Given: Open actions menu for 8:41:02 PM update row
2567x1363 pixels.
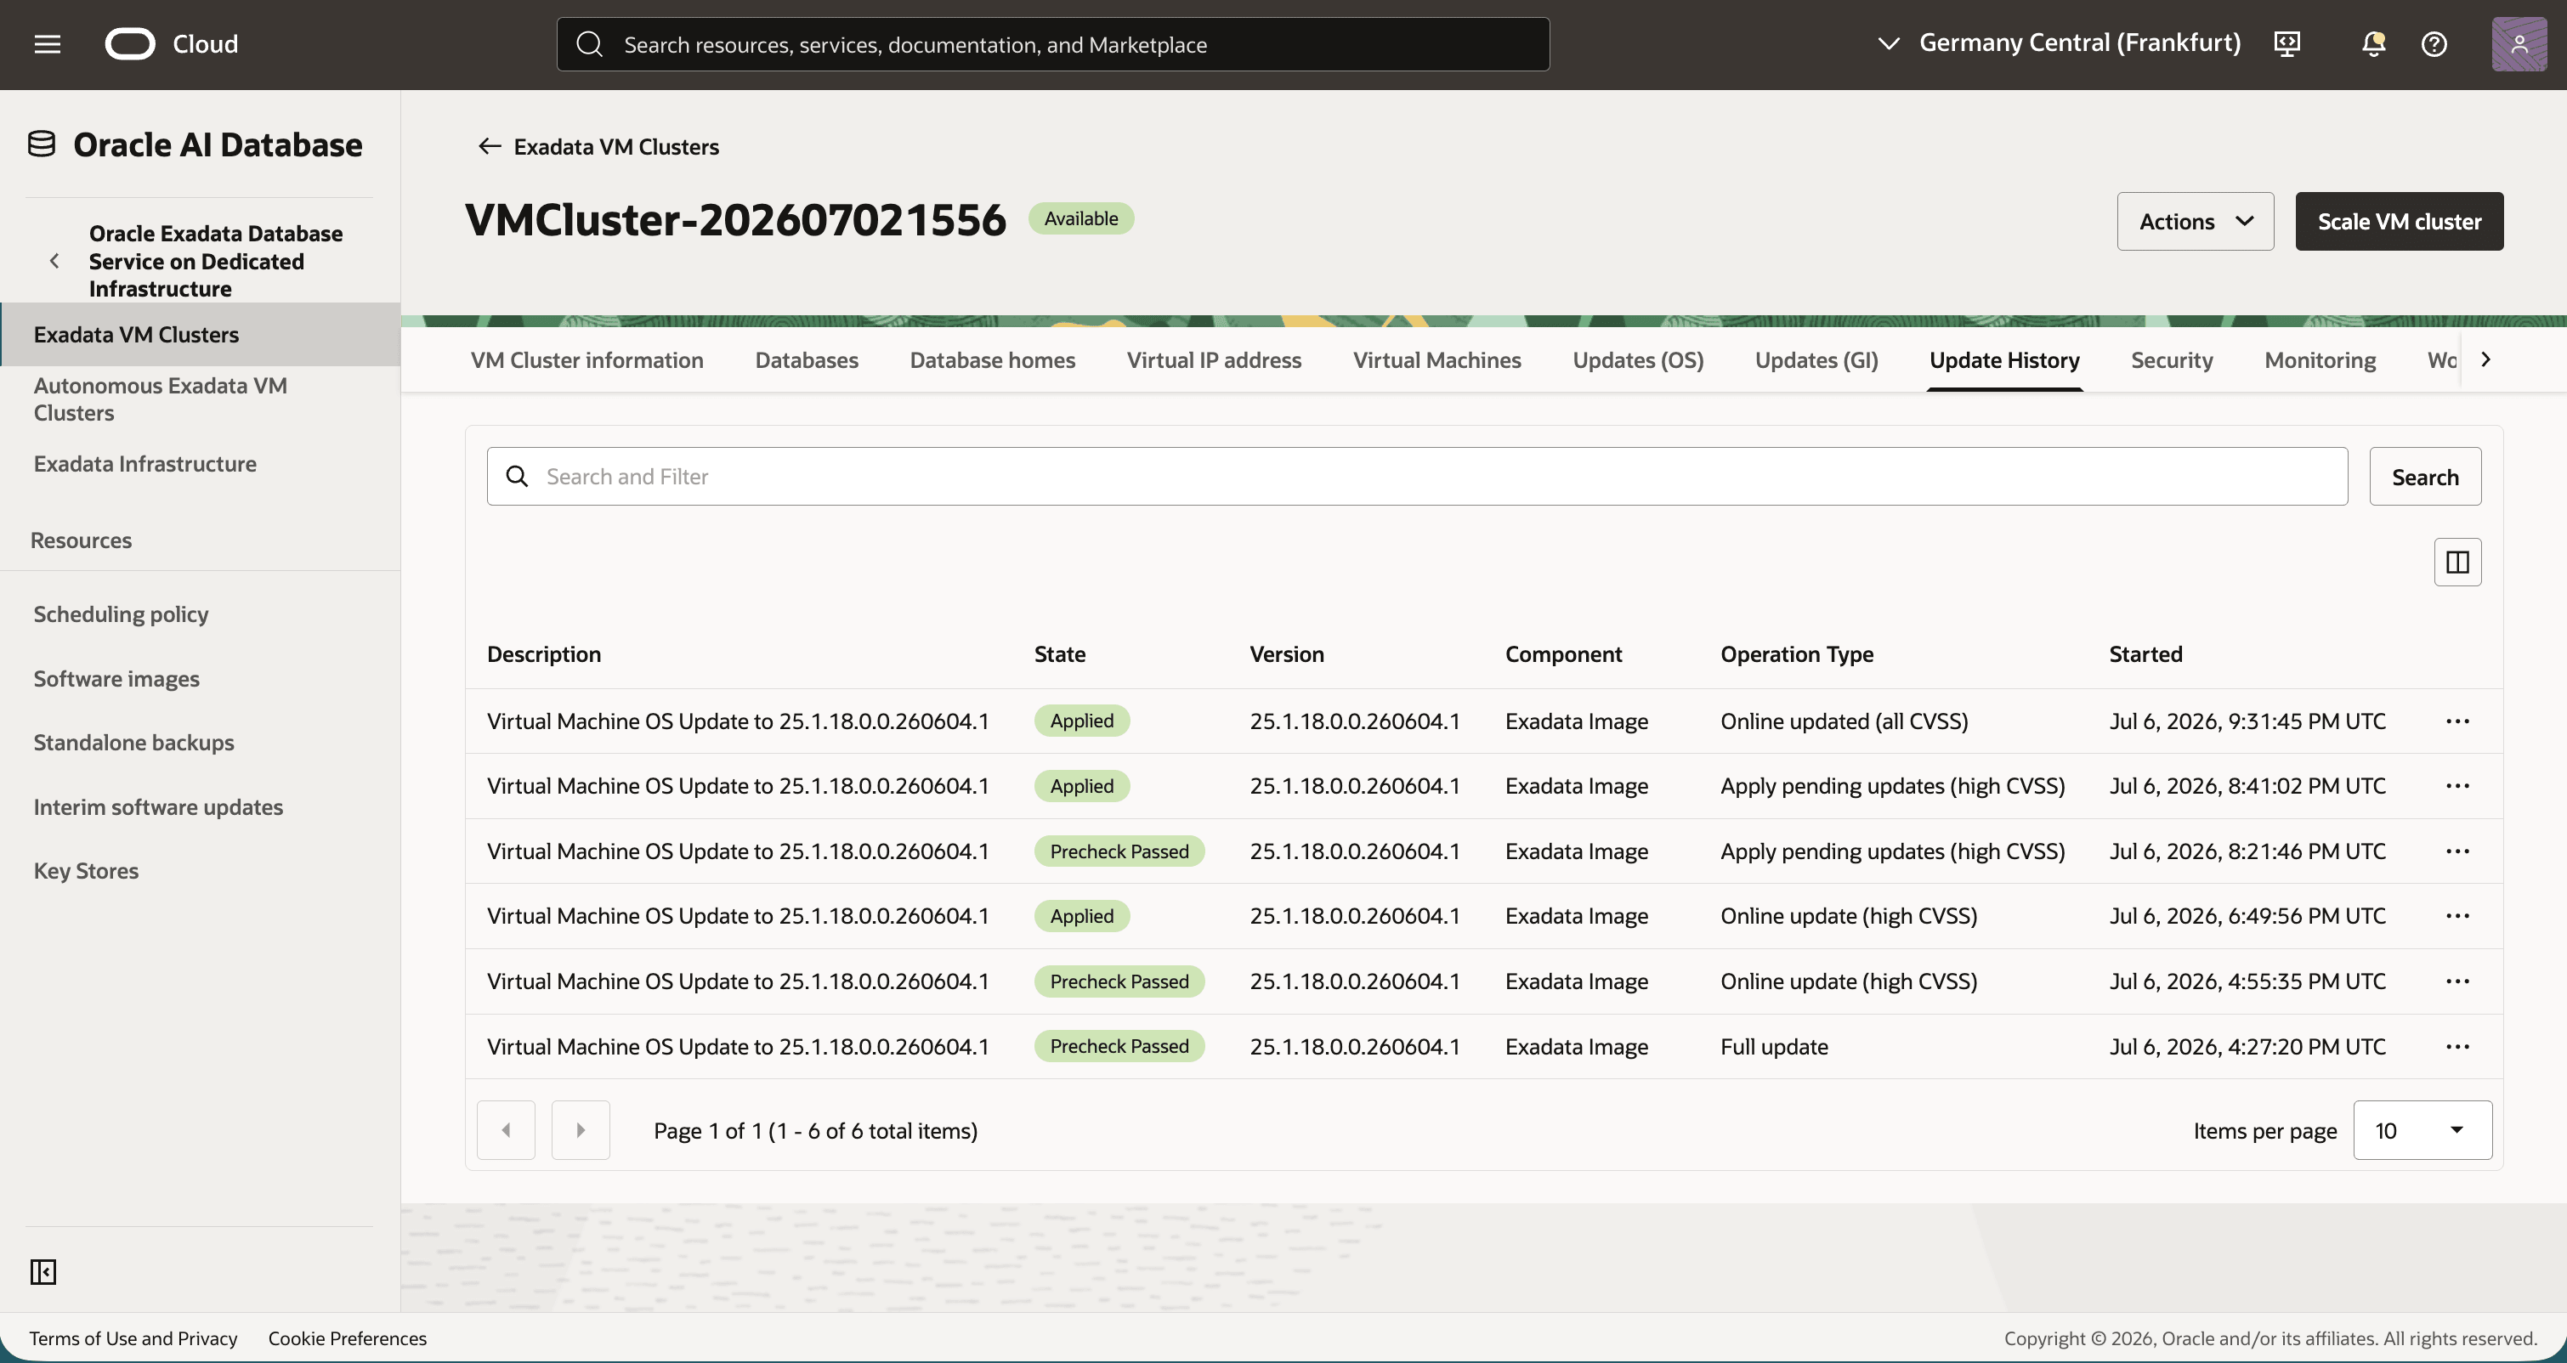Looking at the screenshot, I should tap(2457, 785).
